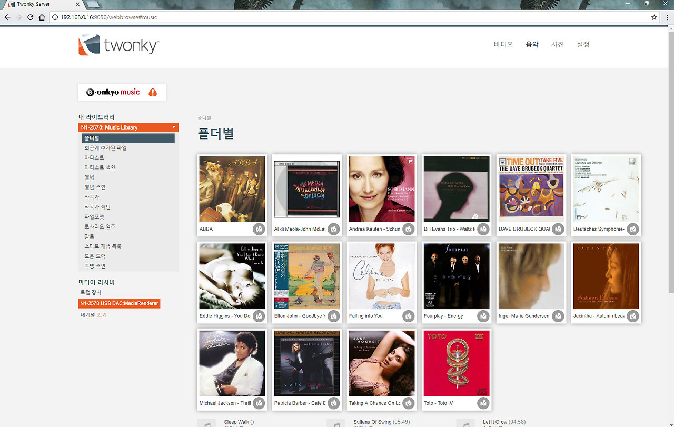The height and width of the screenshot is (427, 674).
Task: Beam the Elton John - Goodbye album
Action: (x=333, y=316)
